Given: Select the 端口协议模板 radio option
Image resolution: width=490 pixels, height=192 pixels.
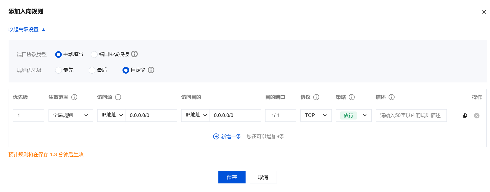Looking at the screenshot, I should [94, 55].
